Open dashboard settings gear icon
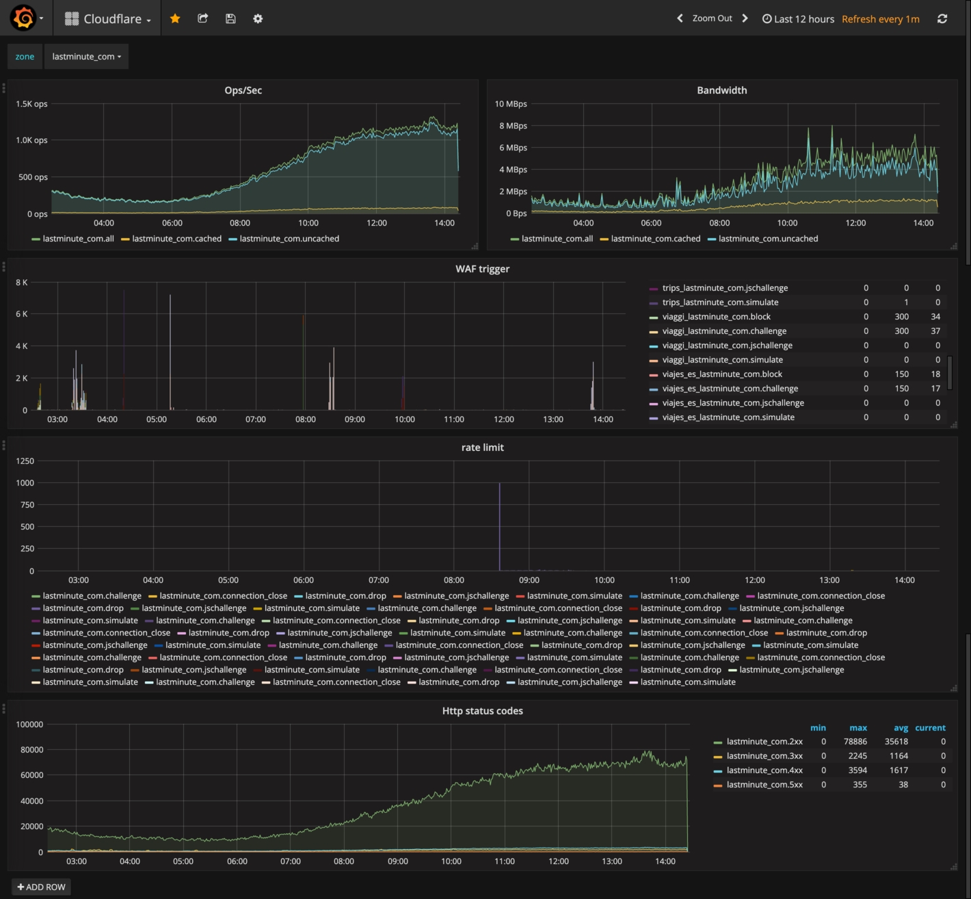Screen dimensions: 971x899 click(258, 18)
